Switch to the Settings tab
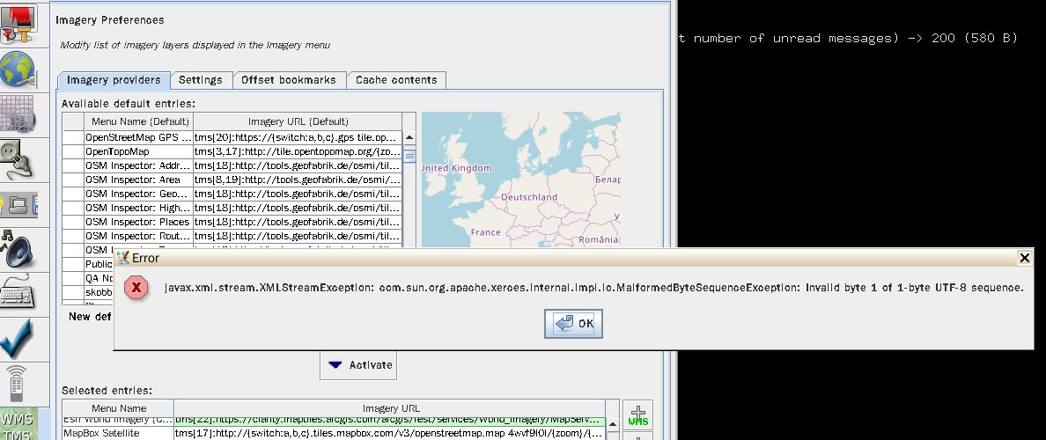 click(200, 80)
